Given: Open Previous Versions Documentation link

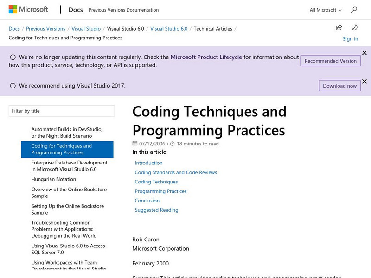Looking at the screenshot, I should 123,10.
